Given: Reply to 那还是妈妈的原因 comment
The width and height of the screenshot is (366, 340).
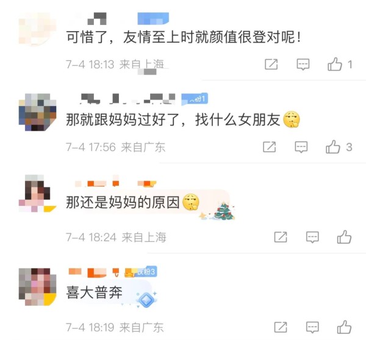Looking at the screenshot, I should pos(312,238).
